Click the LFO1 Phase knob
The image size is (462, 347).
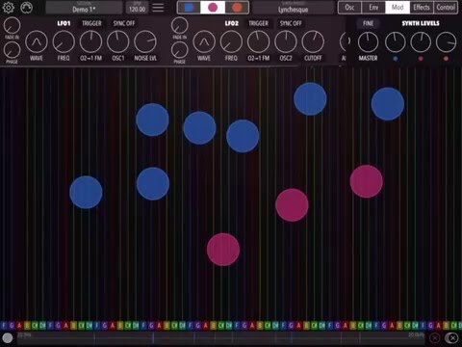(13, 50)
